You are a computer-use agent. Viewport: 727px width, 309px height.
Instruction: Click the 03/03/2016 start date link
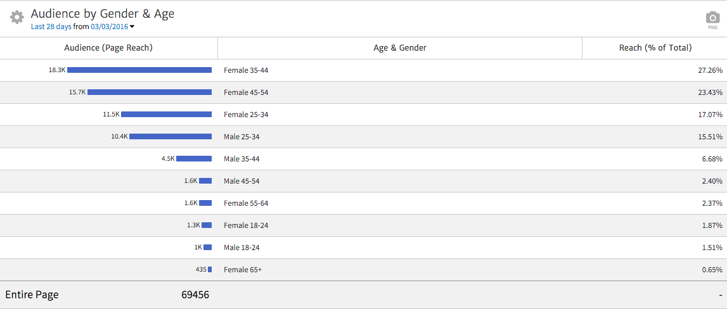(x=109, y=27)
